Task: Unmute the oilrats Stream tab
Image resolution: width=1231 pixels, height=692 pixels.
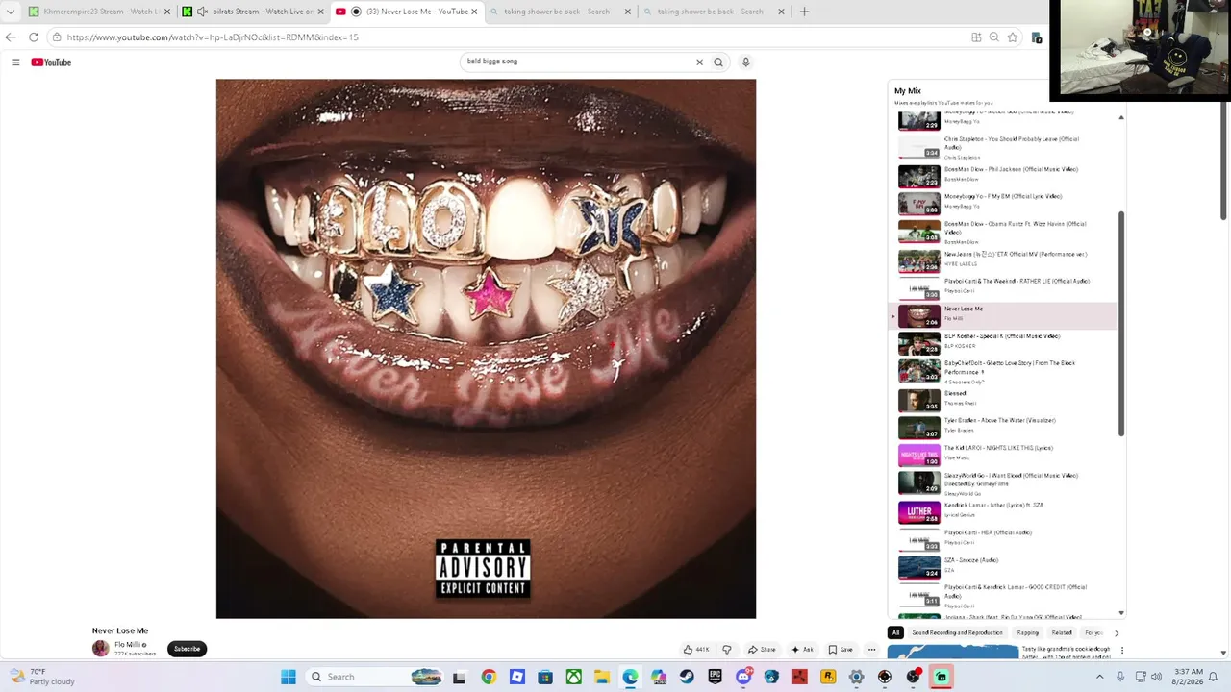Action: tap(202, 12)
